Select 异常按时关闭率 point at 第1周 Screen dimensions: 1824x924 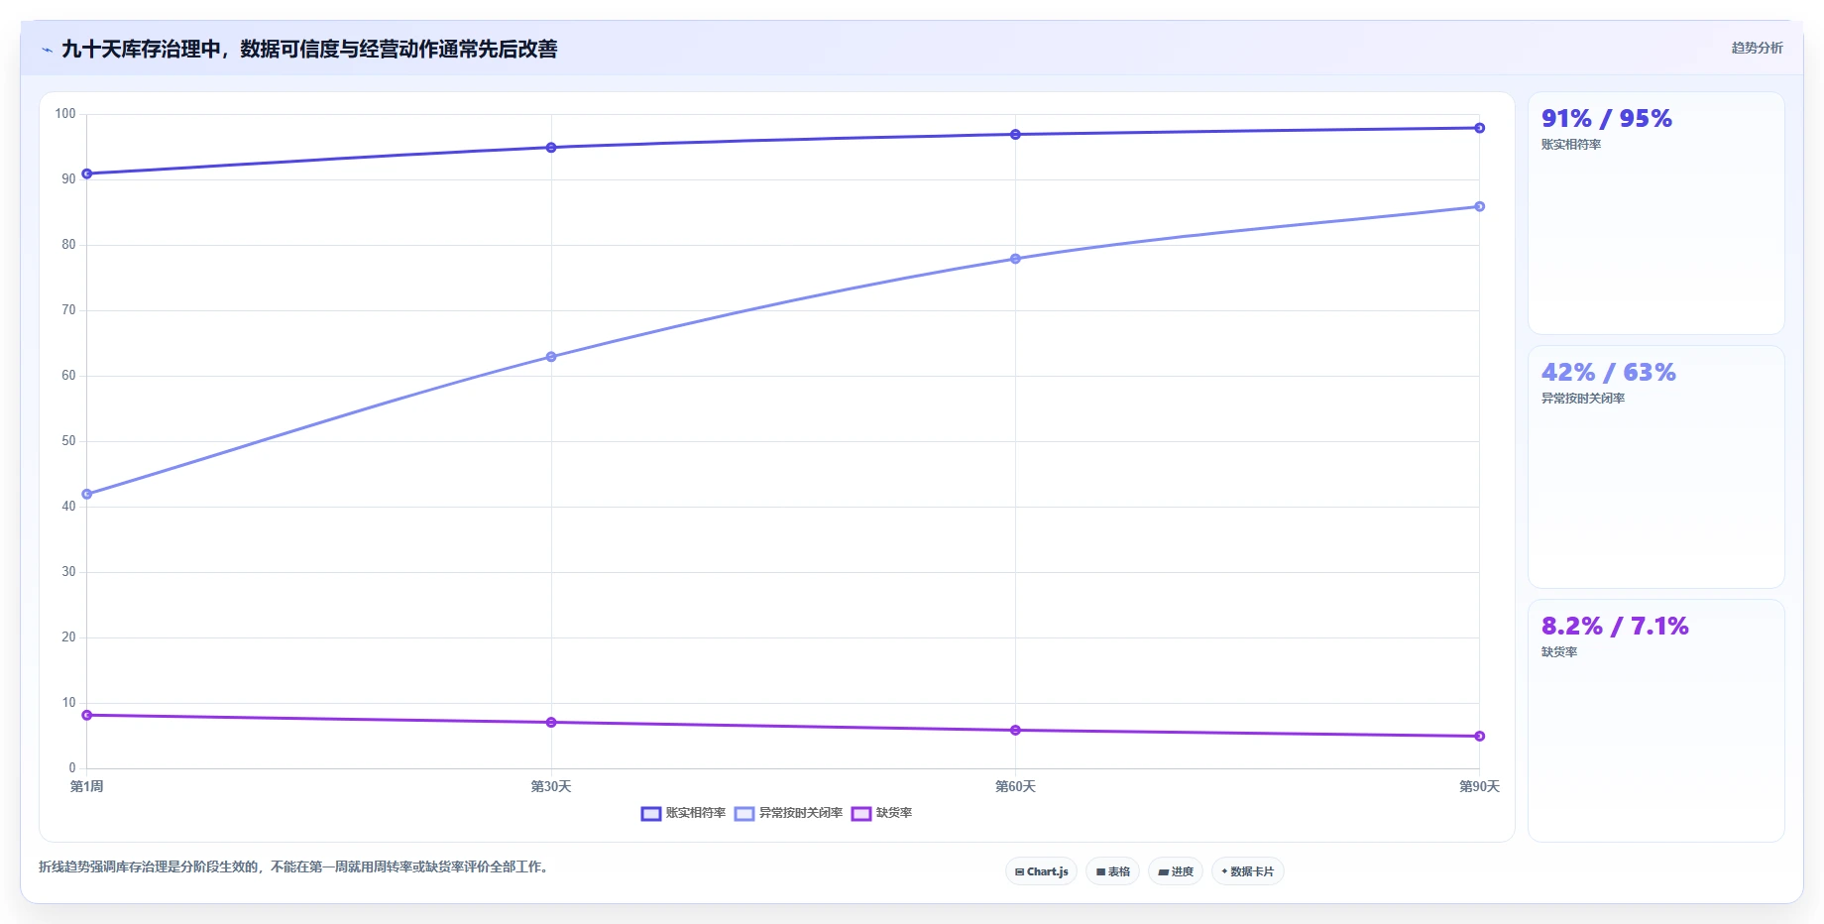click(87, 494)
